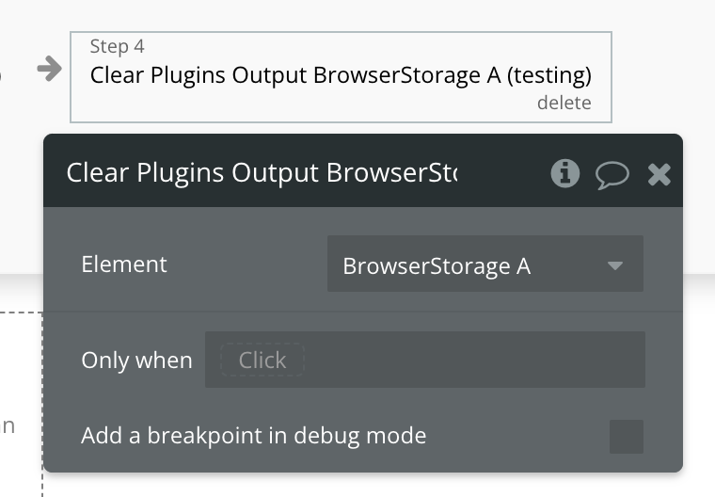Screen dimensions: 715x497
Task: Open the info icon in panel header
Action: 565,173
